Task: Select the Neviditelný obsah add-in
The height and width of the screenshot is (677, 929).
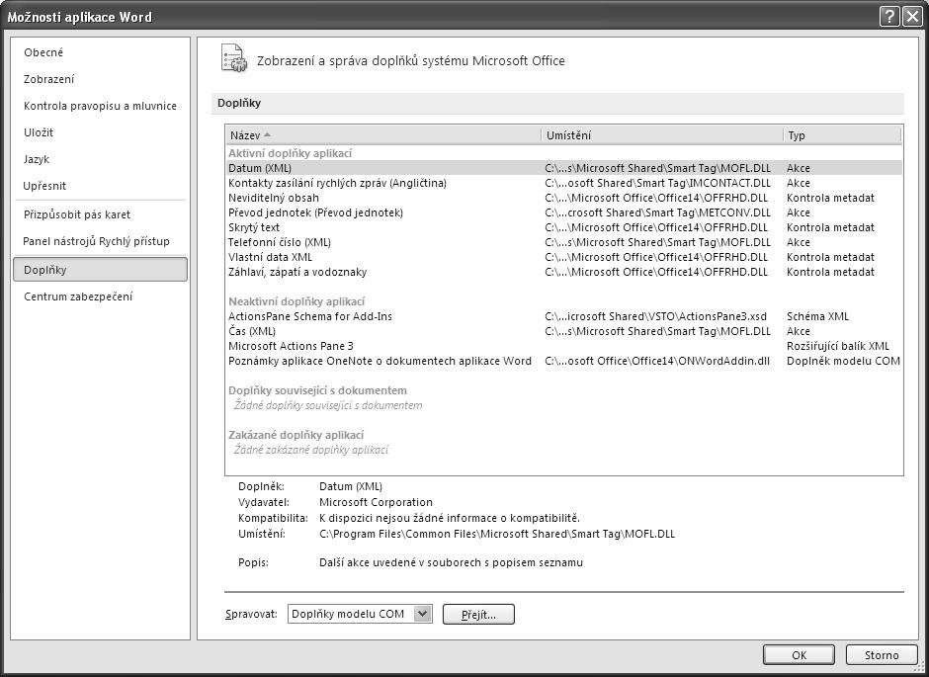Action: coord(564,198)
